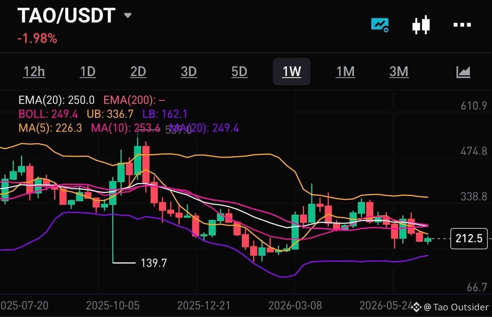Switch to the 12h timeframe
This screenshot has height=317, width=492.
(34, 72)
